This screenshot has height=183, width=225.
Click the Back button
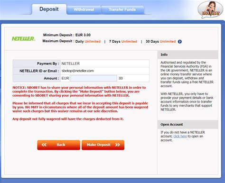point(58,145)
